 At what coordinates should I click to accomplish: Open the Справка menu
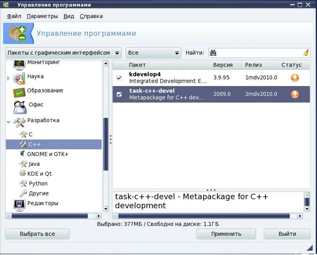(91, 16)
